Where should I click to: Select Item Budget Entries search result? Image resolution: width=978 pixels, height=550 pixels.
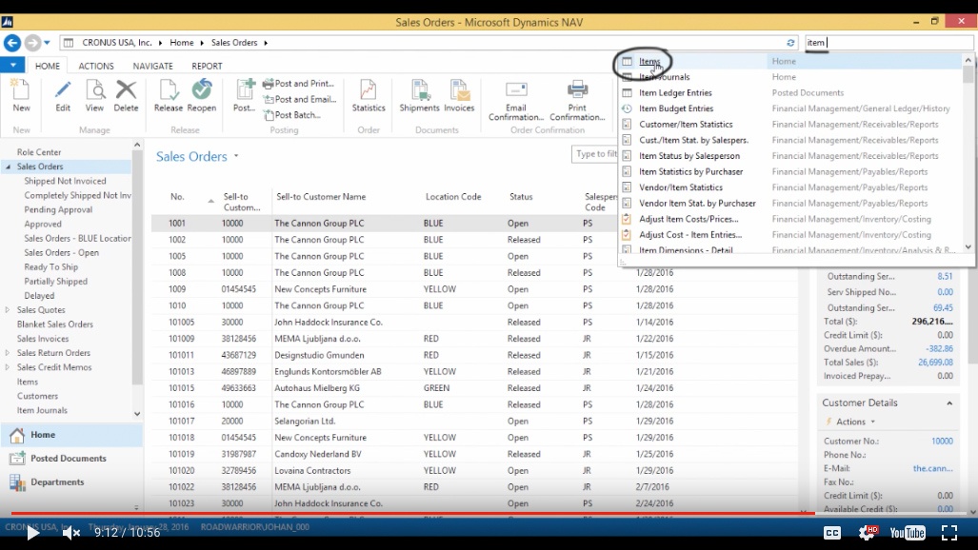click(676, 108)
